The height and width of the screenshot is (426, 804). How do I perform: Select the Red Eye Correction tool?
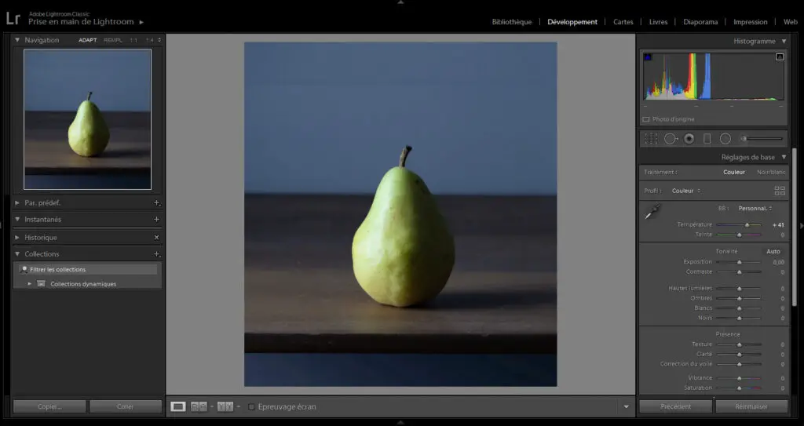689,139
